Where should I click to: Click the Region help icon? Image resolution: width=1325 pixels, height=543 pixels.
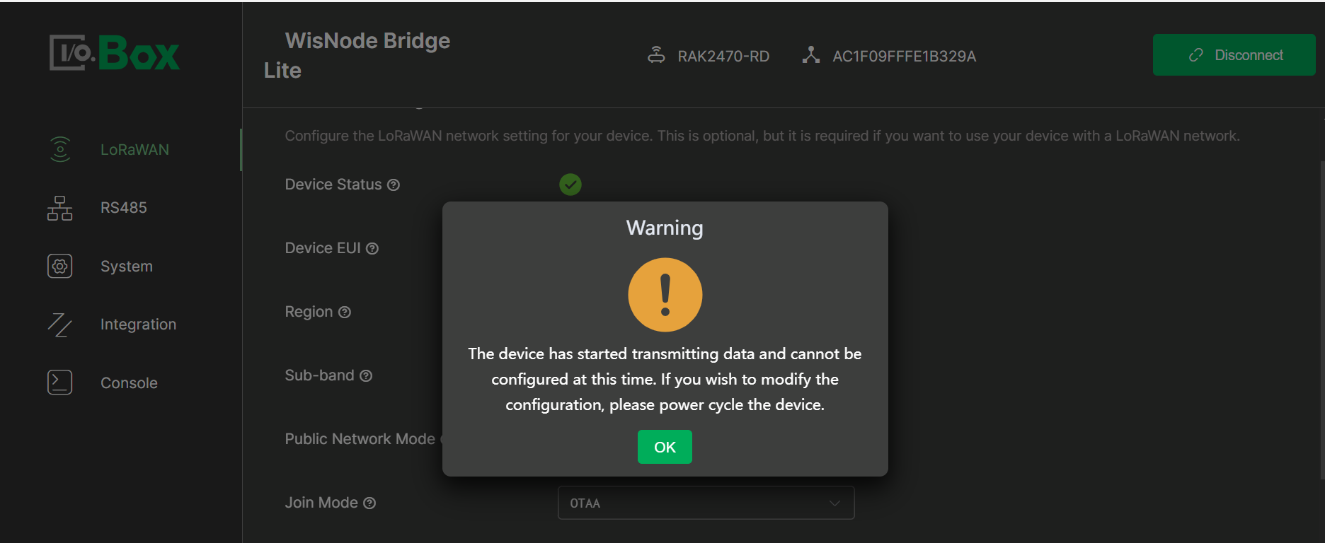click(345, 313)
